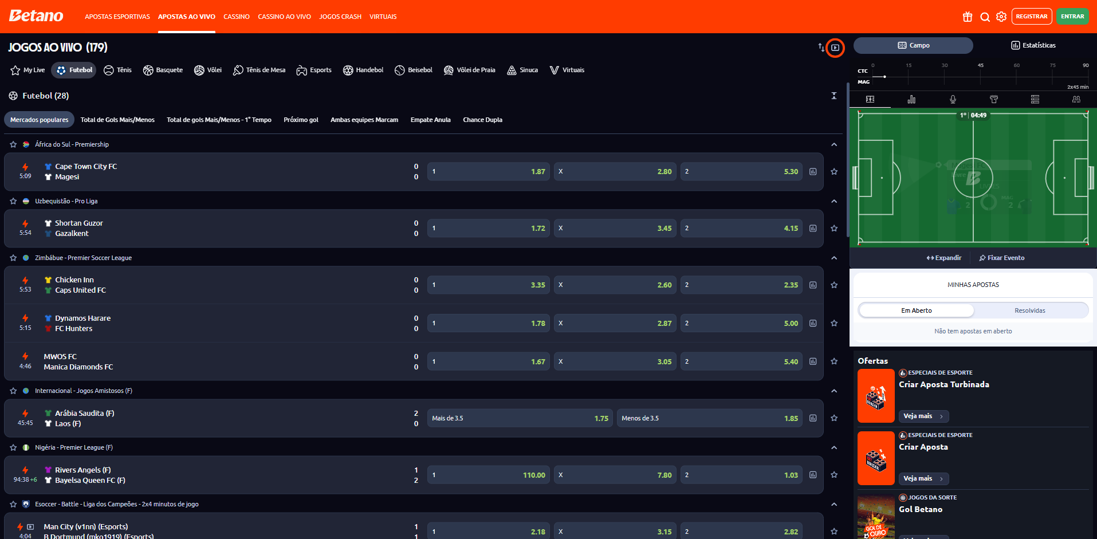Open stats icon for Cape Town City FC match

pyautogui.click(x=813, y=171)
